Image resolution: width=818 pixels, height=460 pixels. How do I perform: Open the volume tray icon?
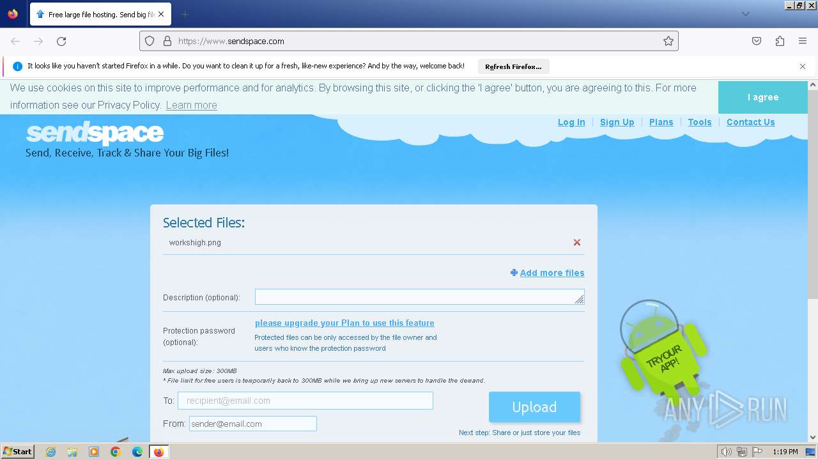click(727, 452)
